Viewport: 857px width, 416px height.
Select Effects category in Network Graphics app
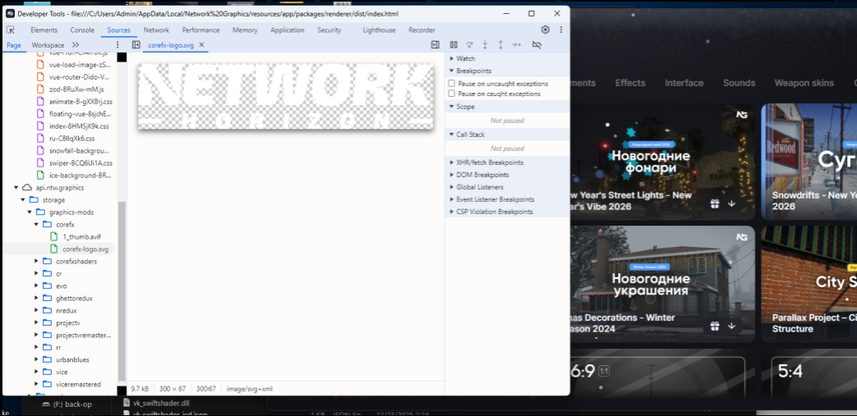click(630, 83)
